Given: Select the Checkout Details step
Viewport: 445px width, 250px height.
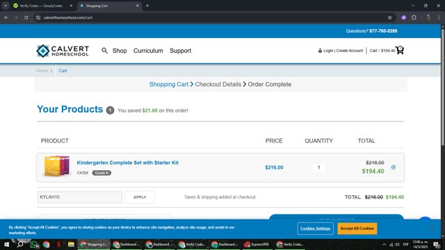Looking at the screenshot, I should [x=218, y=85].
